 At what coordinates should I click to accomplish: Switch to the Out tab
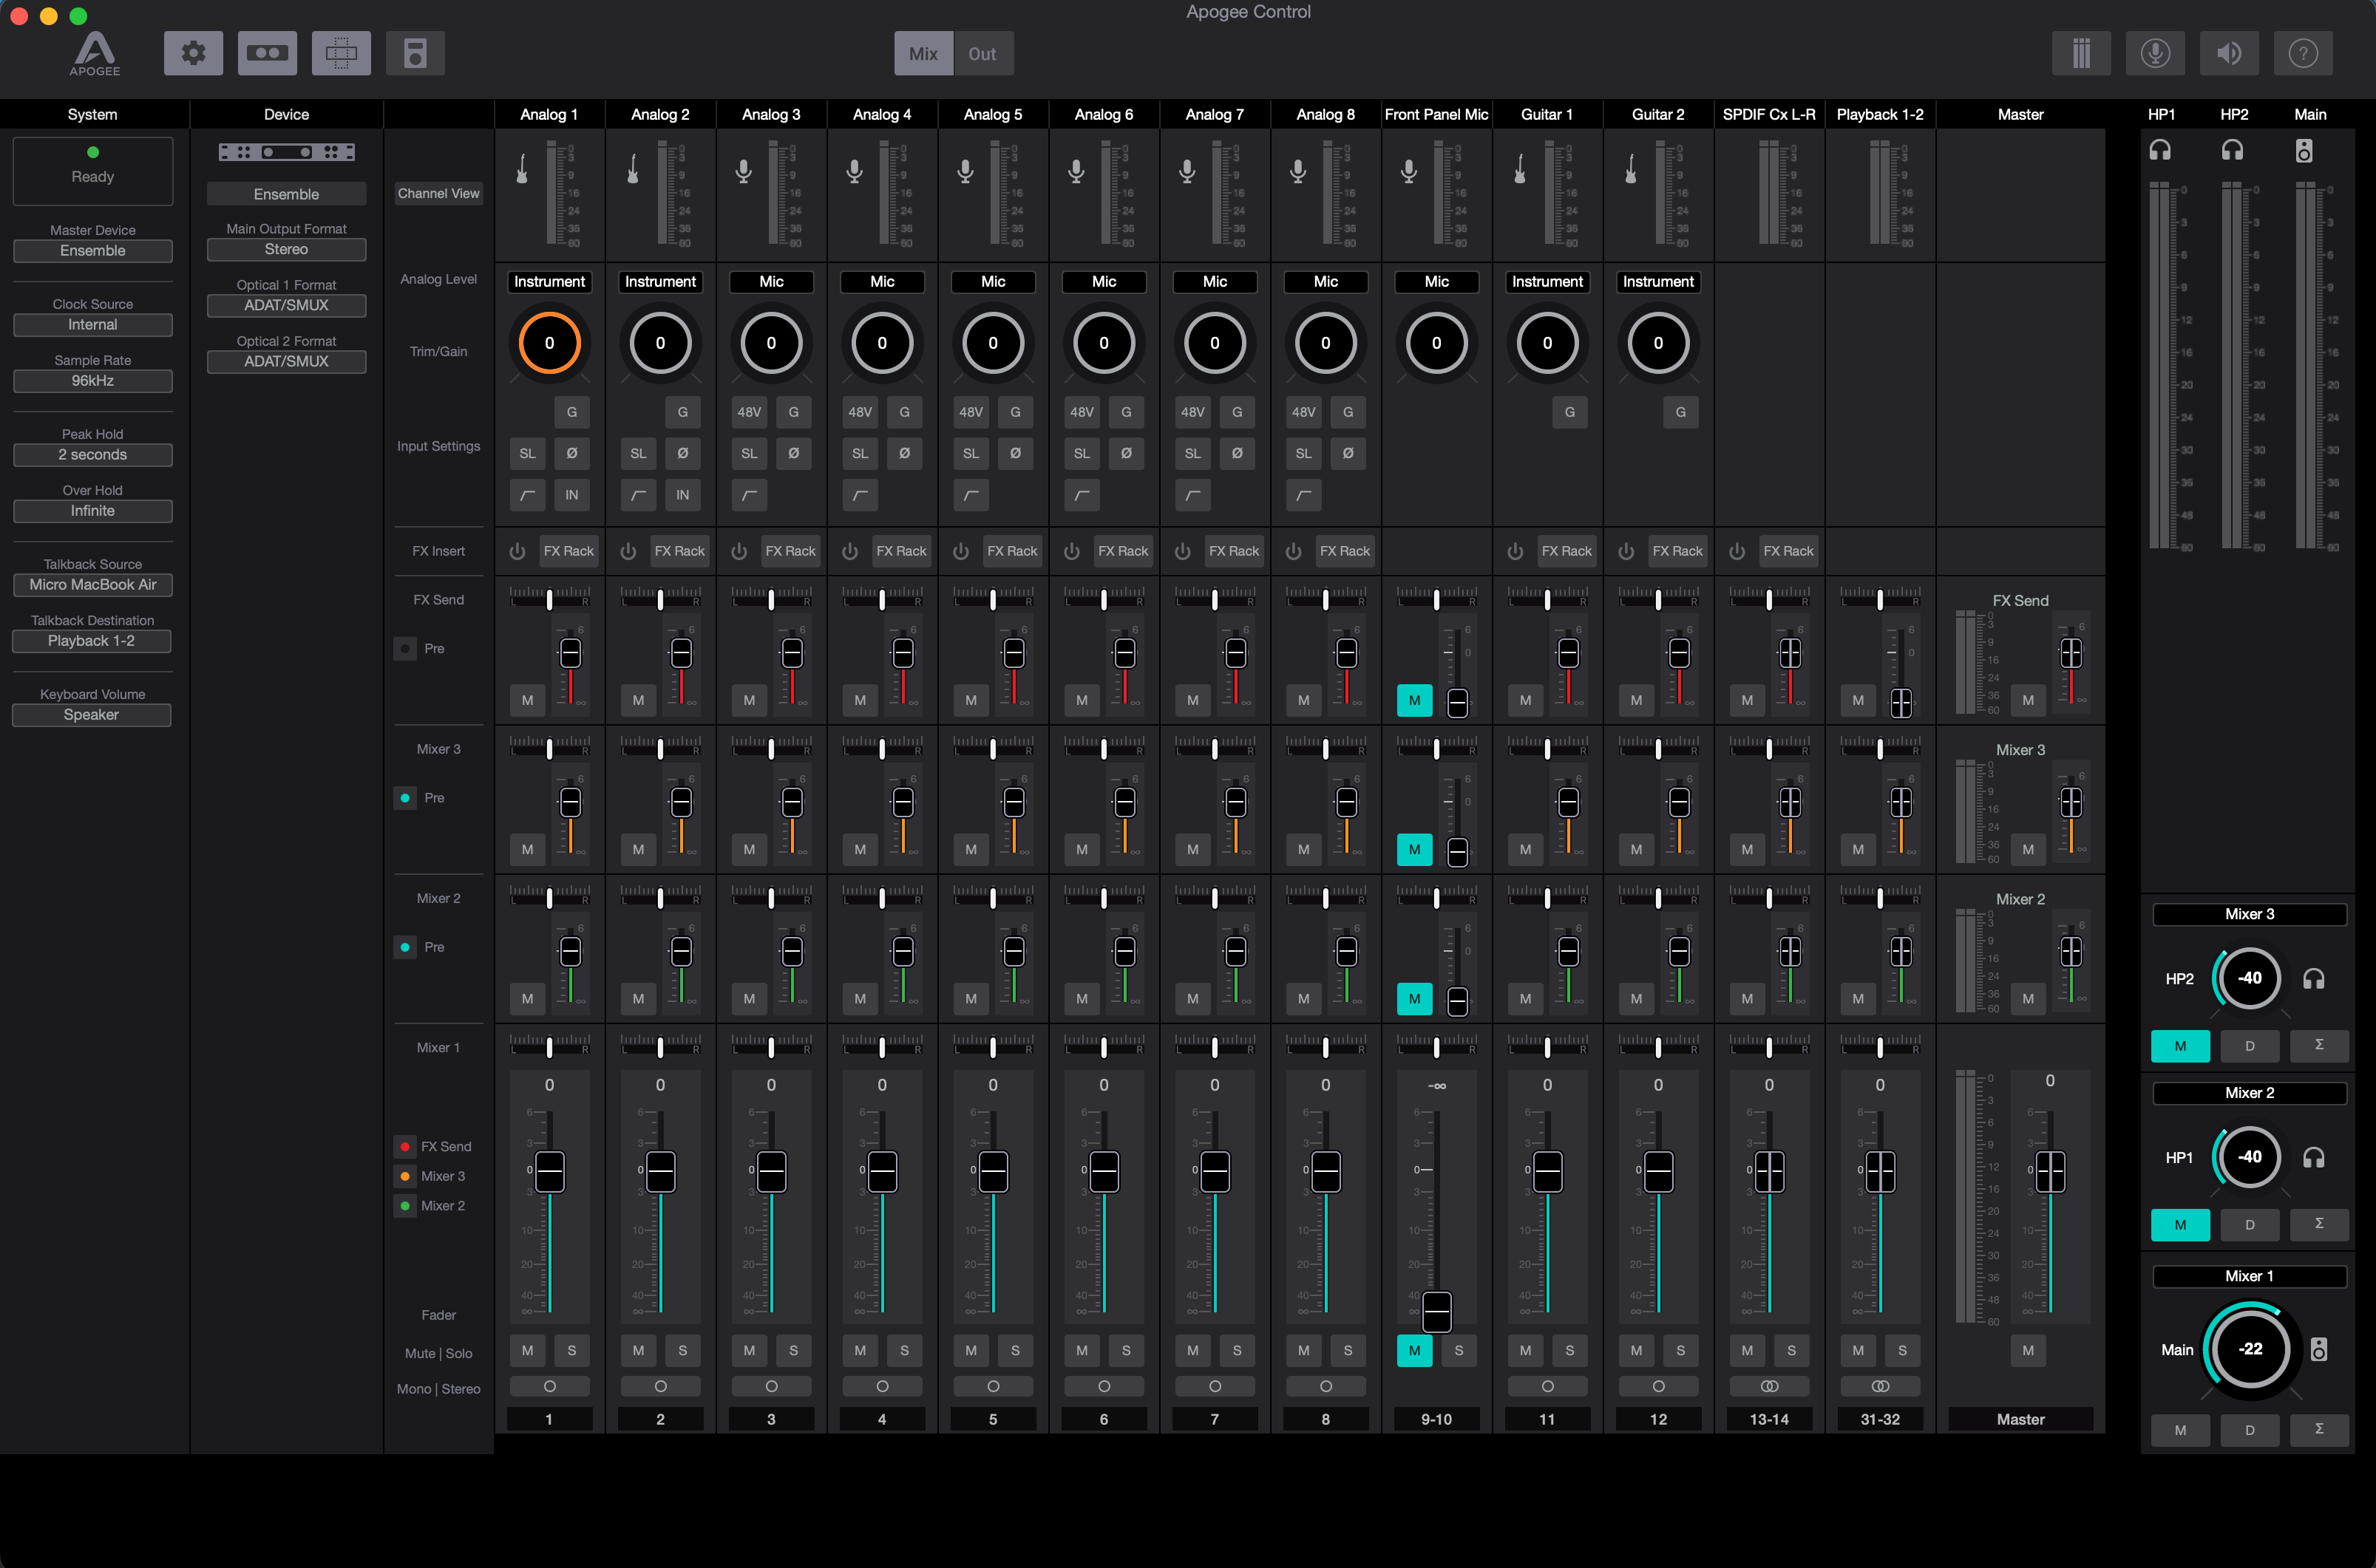pyautogui.click(x=982, y=53)
